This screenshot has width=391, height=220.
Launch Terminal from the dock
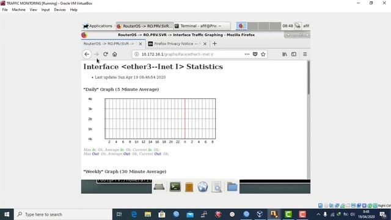[x=175, y=186]
